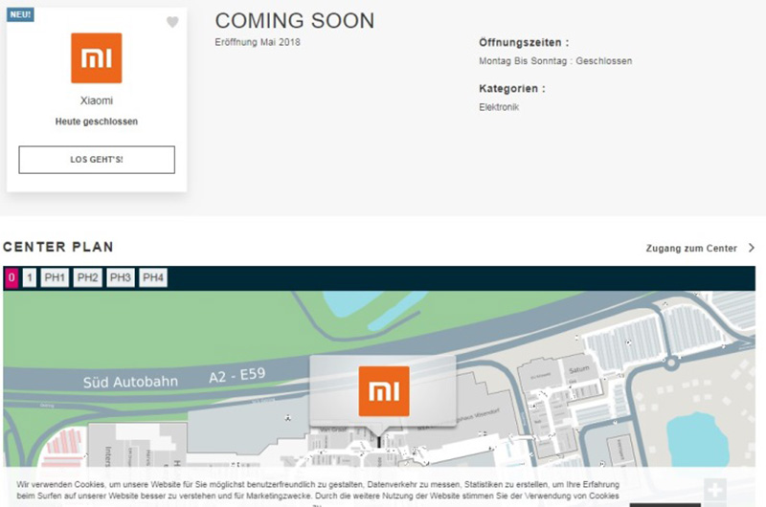Screen dimensions: 766x507
Task: Click the heart favorite icon on Xiaomi card
Action: [x=172, y=22]
